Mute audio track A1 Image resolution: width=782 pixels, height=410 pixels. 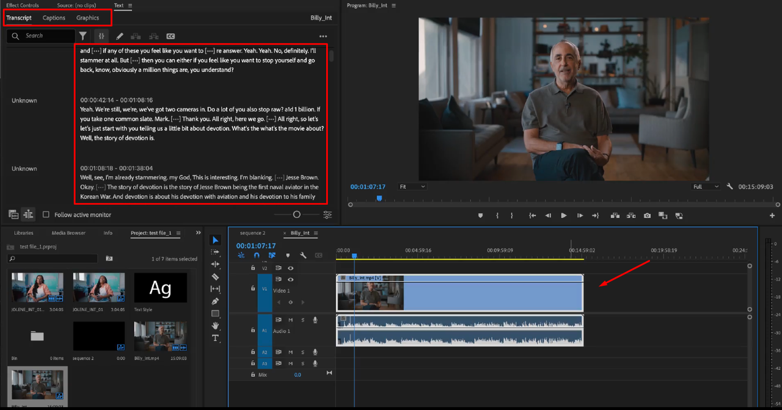coord(290,320)
